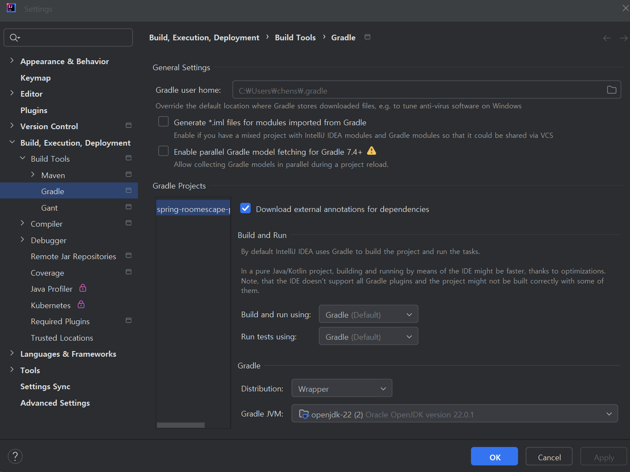Image resolution: width=630 pixels, height=472 pixels.
Task: Click Build Tools breadcrumb
Action: click(x=295, y=38)
